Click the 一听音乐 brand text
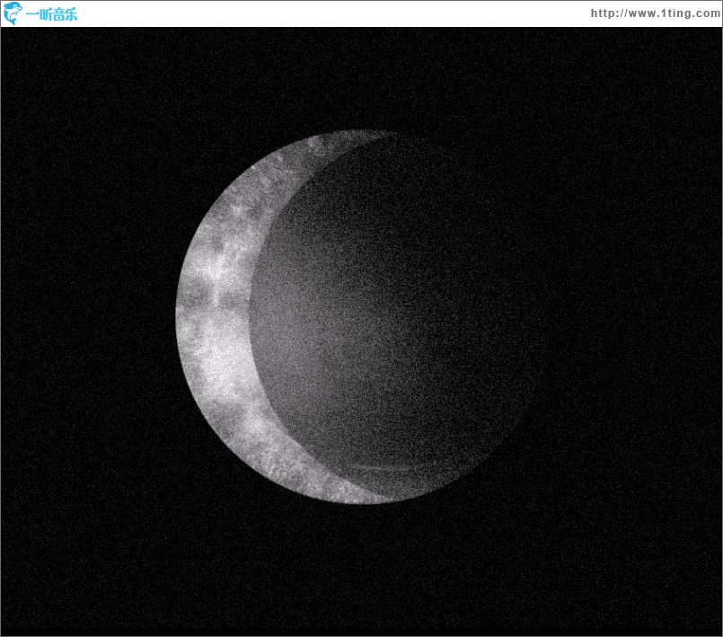The height and width of the screenshot is (637, 723). point(52,14)
